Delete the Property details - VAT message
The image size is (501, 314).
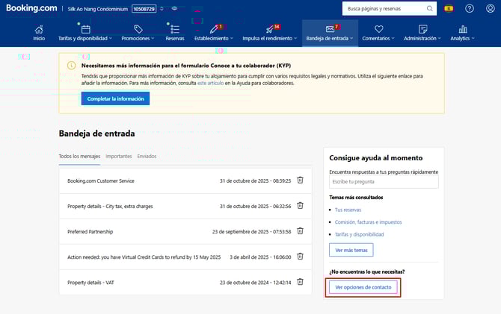tap(300, 281)
